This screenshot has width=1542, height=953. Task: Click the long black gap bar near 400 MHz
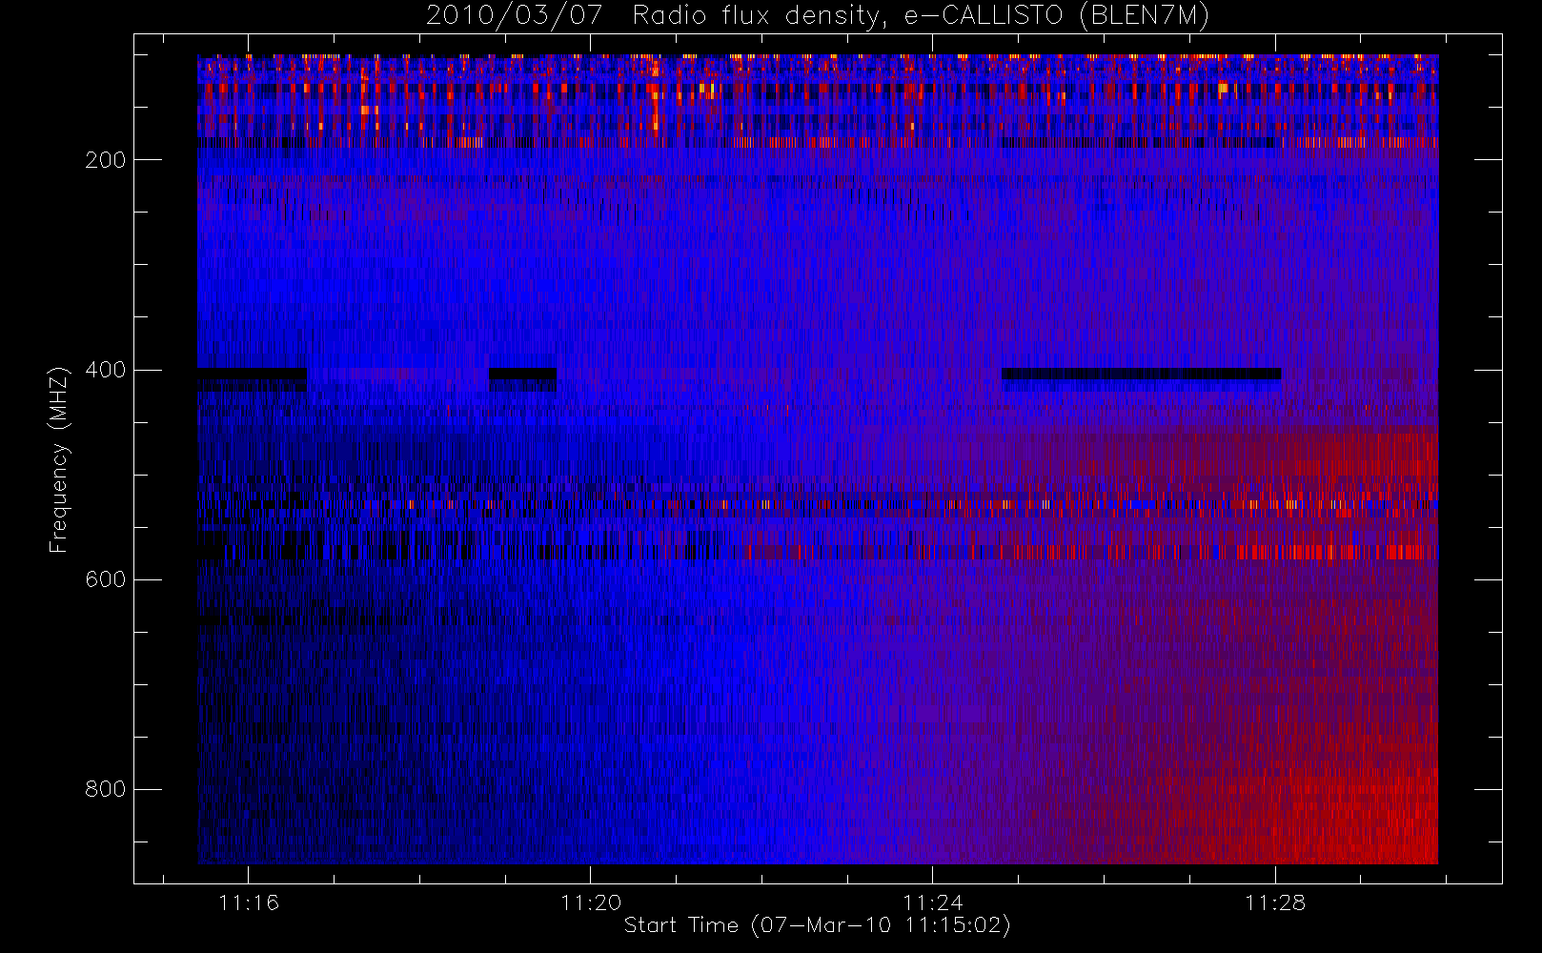pyautogui.click(x=1141, y=374)
